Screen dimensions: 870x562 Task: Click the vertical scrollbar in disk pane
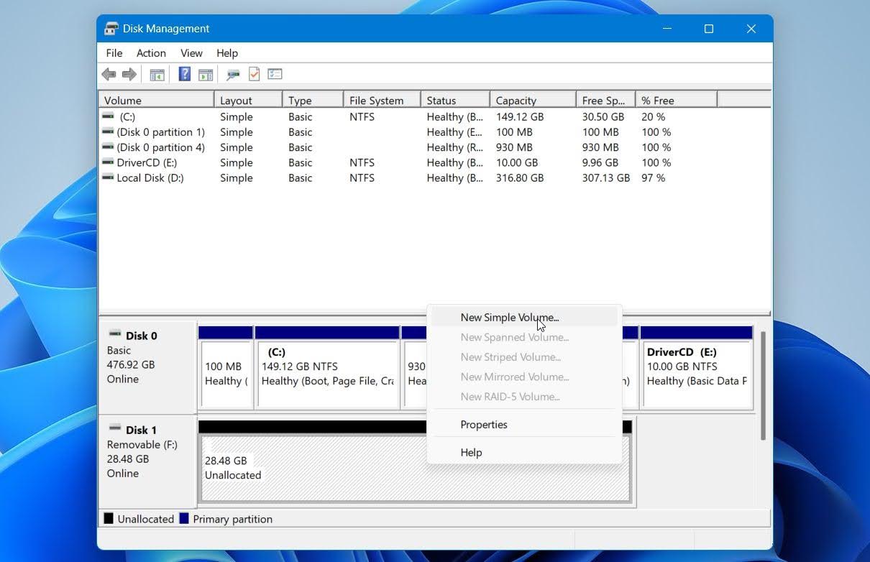(763, 386)
